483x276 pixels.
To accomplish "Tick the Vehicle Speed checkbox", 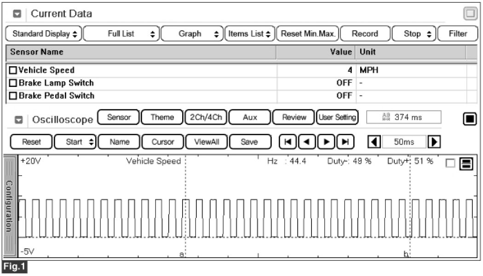I will pyautogui.click(x=13, y=70).
